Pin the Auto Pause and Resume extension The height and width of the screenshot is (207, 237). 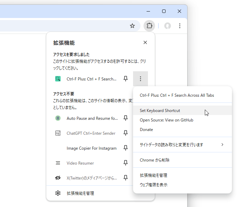[126, 118]
